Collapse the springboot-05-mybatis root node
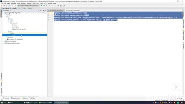Viewport: 185px width, 104px height. click(x=3, y=13)
